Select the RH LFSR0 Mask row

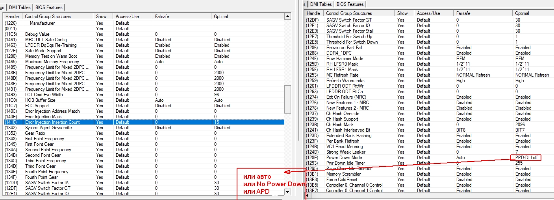[x=429, y=64]
